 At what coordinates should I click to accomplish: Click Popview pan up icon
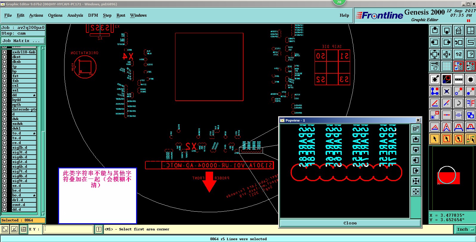tap(416, 139)
